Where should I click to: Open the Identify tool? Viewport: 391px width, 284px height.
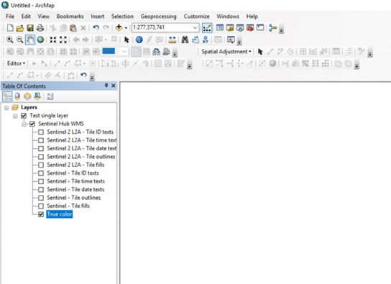(139, 40)
